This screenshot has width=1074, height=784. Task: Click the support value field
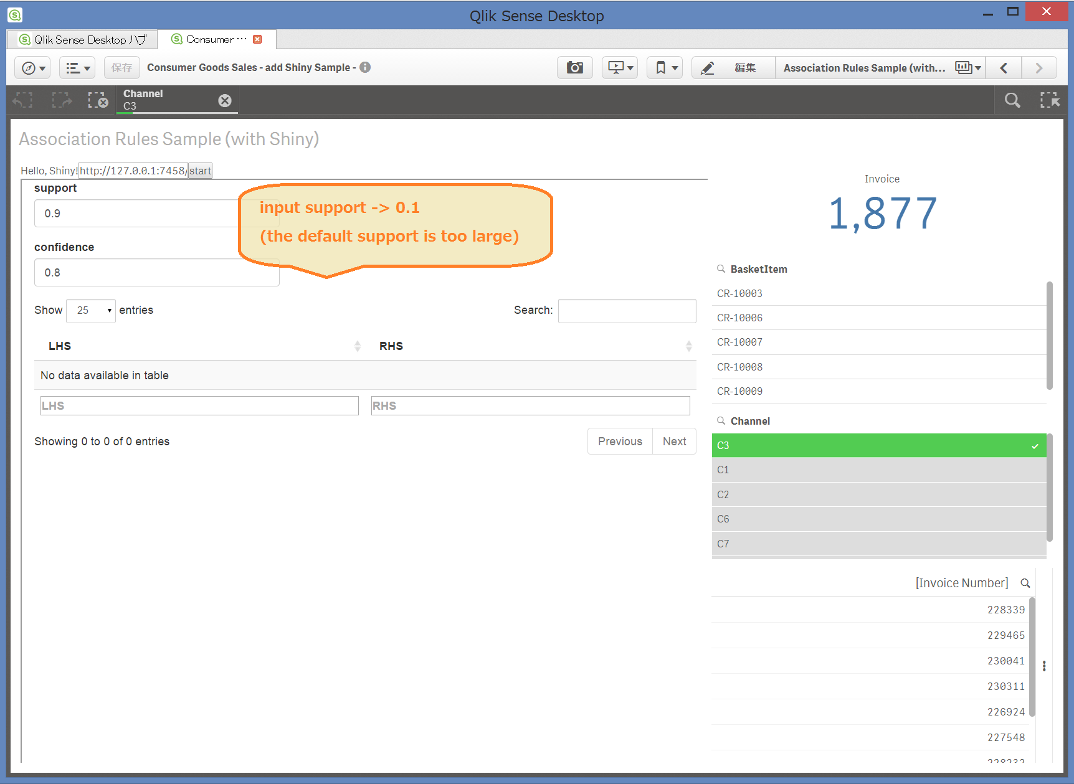coord(156,214)
